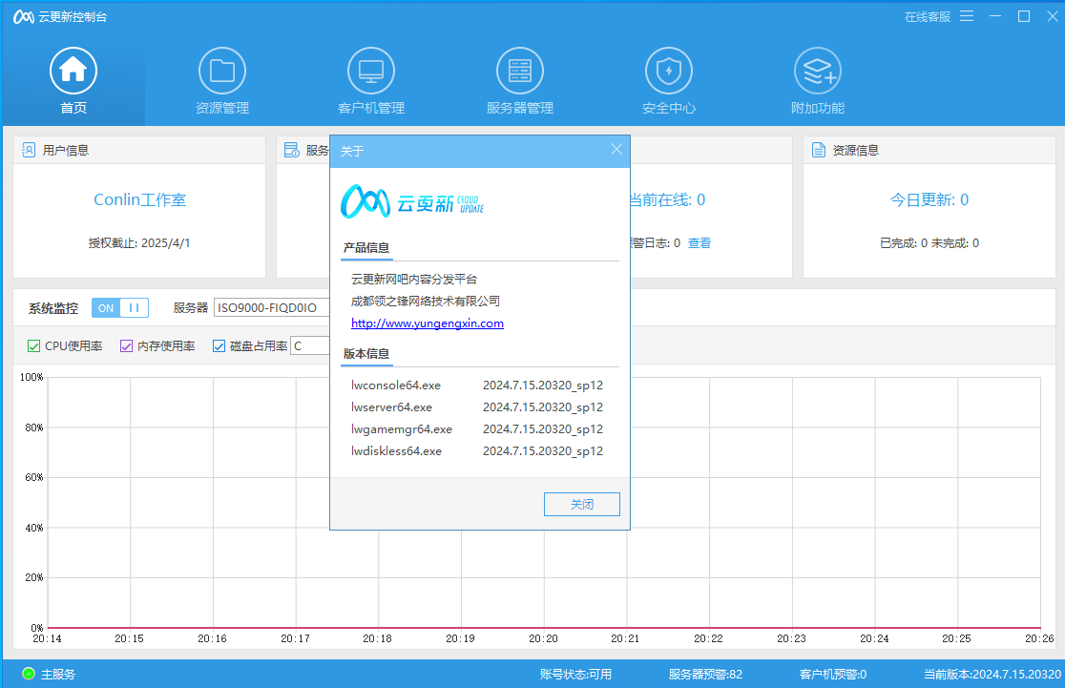Open the 服务器 ISO9000-FIQD0IO dropdown

point(272,307)
